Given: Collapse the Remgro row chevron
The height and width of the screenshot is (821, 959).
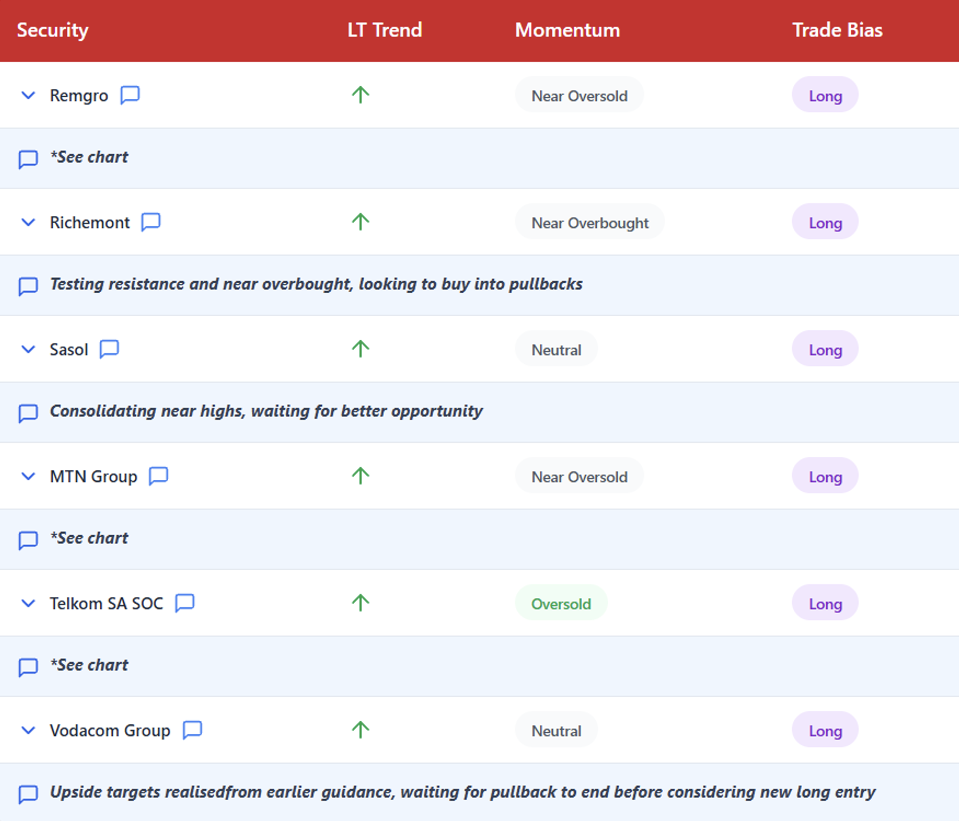Looking at the screenshot, I should point(28,95).
